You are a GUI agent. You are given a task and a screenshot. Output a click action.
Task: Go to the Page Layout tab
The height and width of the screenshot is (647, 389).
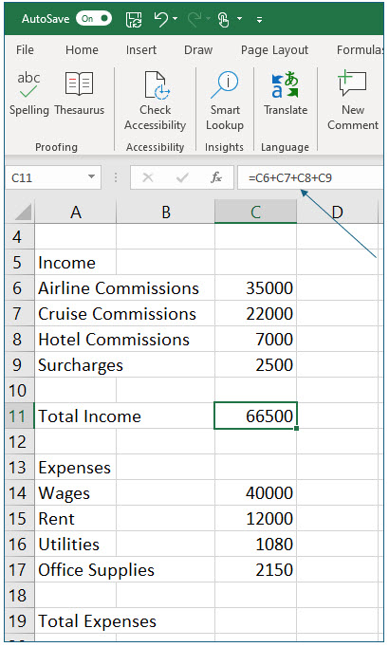274,50
